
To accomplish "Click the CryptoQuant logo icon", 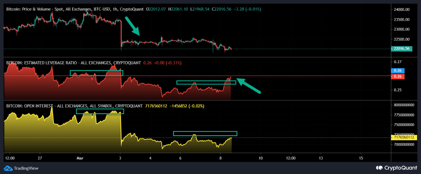I will 379,168.
